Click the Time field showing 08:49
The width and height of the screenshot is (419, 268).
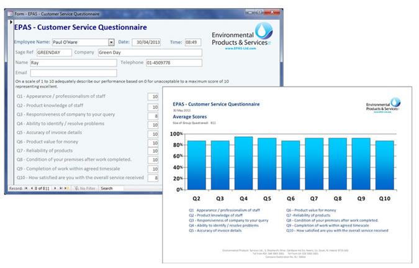click(193, 42)
